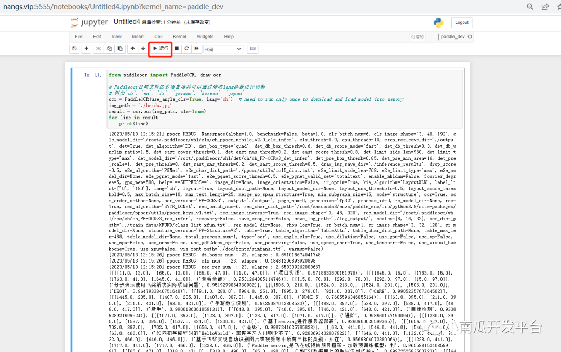Screen dimensions: 561x352
Task: Click the PaddleOCR(use_angle_cls=True) code line
Action: pyautogui.click(x=256, y=99)
